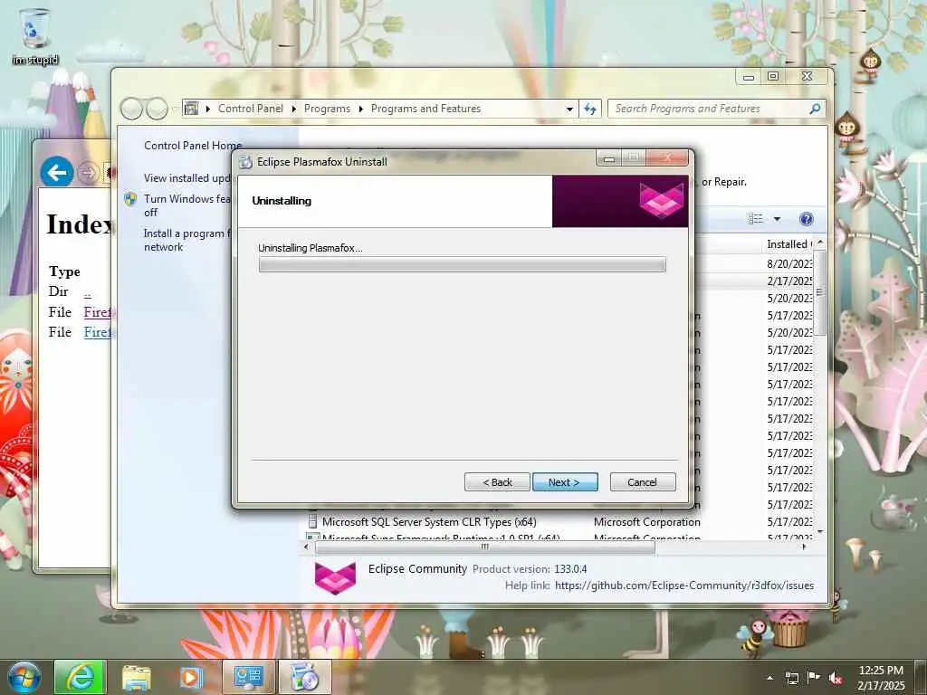The image size is (927, 695).
Task: Click the Installed On column header
Action: tap(788, 244)
